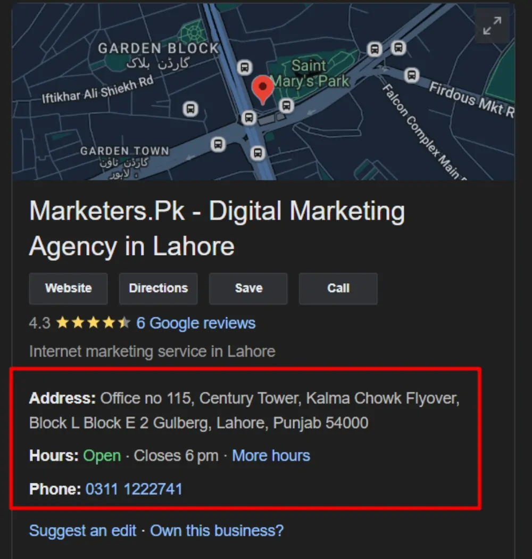Open Own this business? link

(217, 530)
